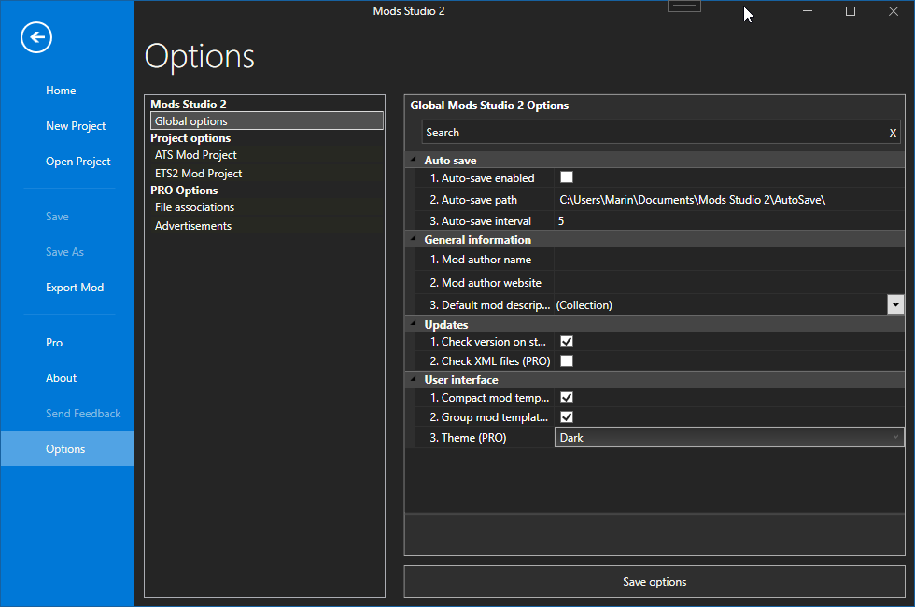915x607 pixels.
Task: Select ATS Mod Project settings
Action: click(x=198, y=154)
